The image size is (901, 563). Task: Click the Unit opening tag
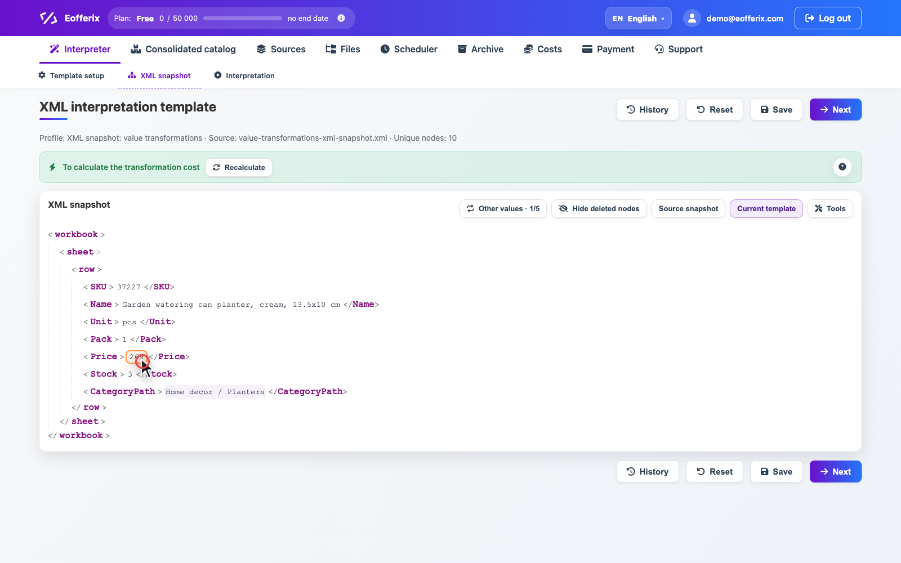(x=101, y=321)
